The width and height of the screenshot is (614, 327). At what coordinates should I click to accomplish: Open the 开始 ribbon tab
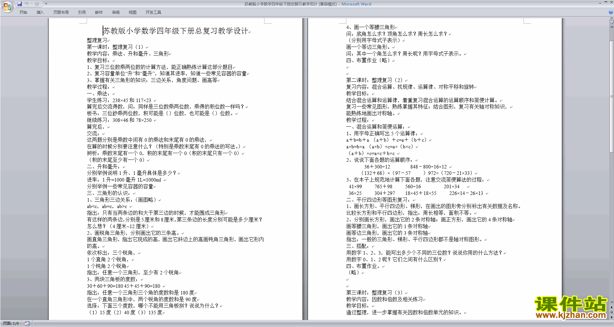point(23,12)
